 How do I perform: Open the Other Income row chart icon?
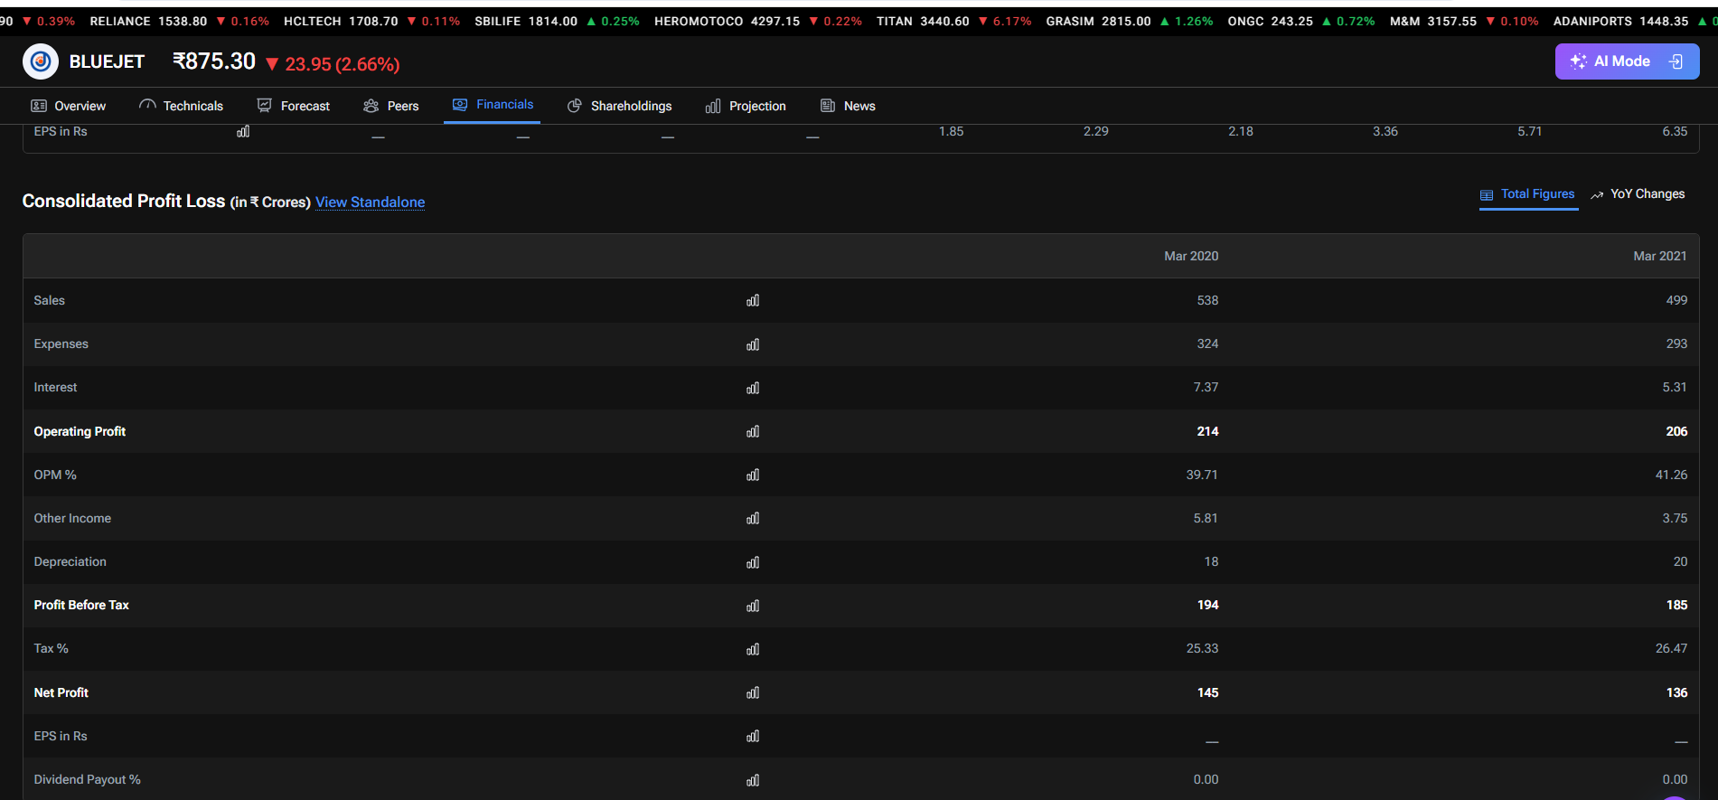pos(753,518)
